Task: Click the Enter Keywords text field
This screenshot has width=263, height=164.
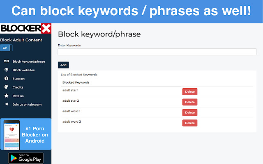Action: (x=157, y=52)
